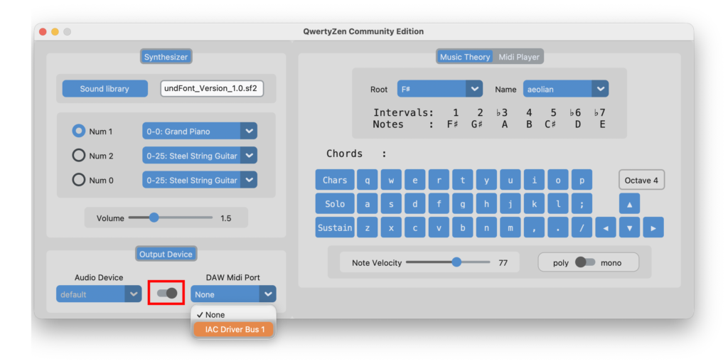Viewport: 728px width, 364px height.
Task: Click the semicolon key button
Action: pyautogui.click(x=582, y=204)
